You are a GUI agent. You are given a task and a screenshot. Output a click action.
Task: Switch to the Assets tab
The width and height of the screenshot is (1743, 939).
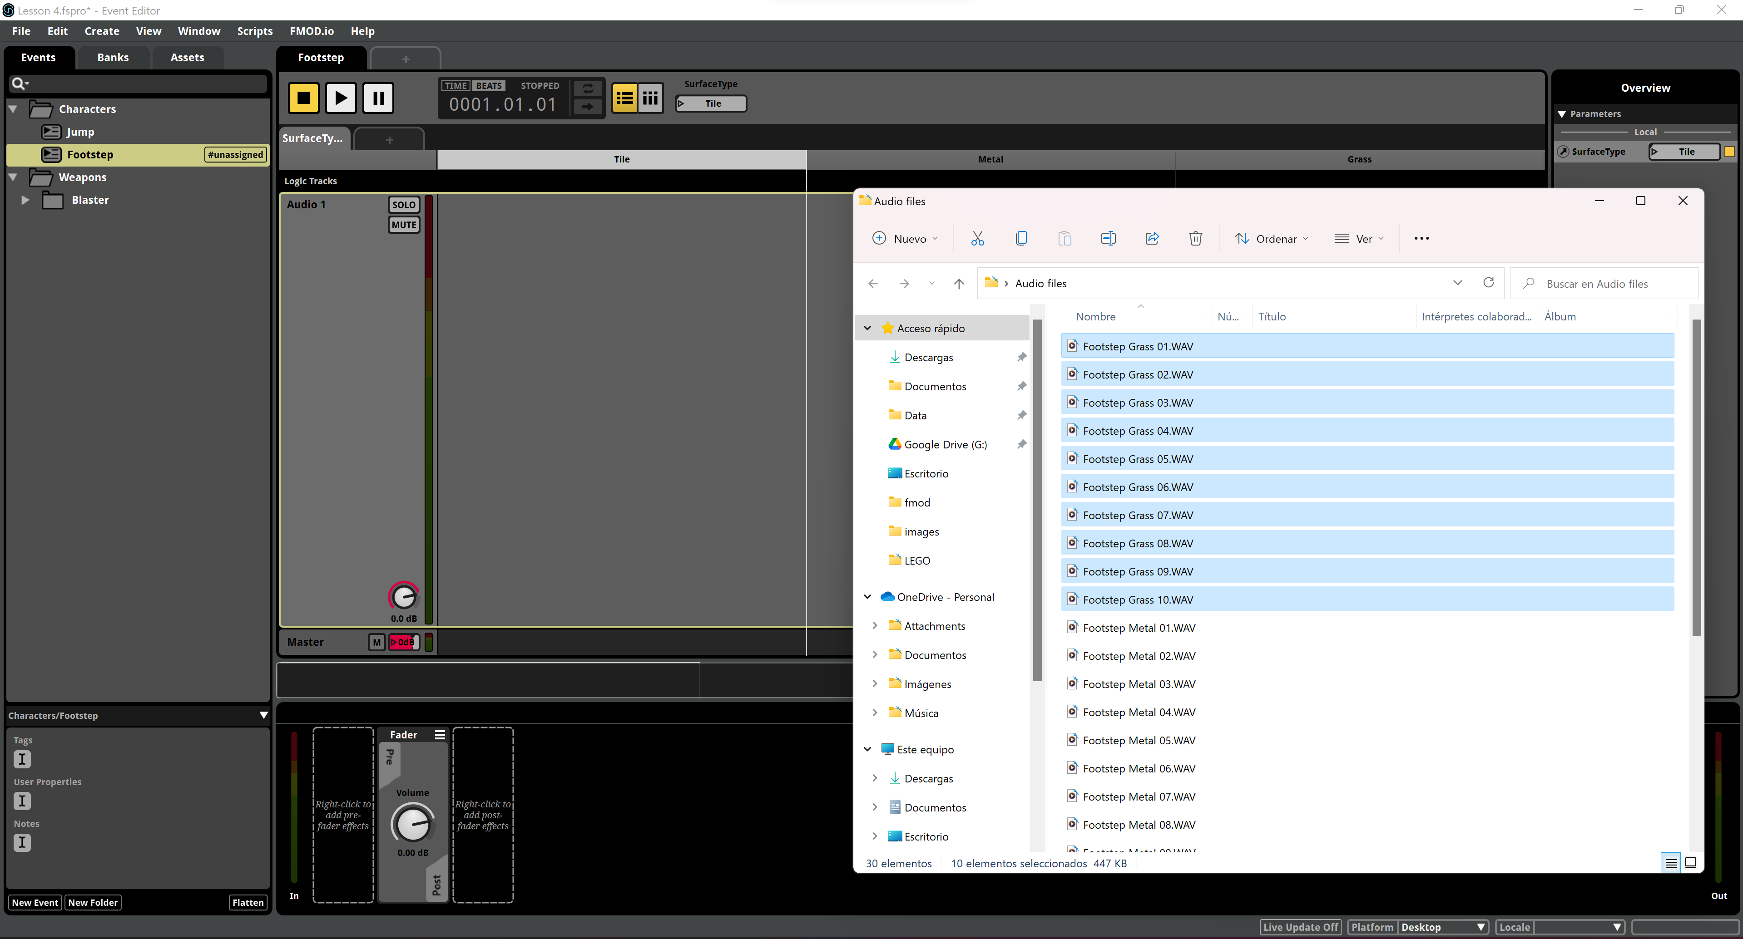[187, 58]
